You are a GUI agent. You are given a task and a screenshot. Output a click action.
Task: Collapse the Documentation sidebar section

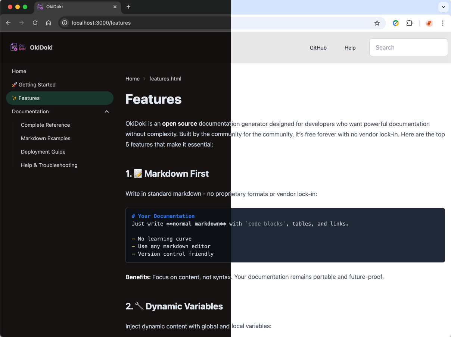[x=107, y=111]
